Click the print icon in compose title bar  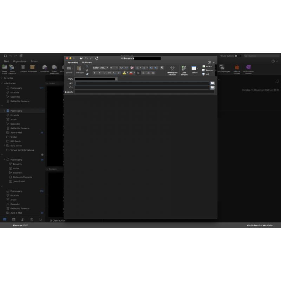(97, 58)
